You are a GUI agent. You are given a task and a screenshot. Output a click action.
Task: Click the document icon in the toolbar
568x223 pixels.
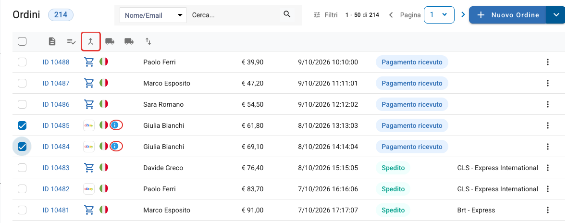52,41
